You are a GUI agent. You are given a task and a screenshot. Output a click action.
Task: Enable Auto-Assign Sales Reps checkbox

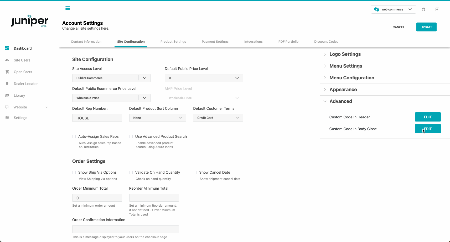click(74, 136)
